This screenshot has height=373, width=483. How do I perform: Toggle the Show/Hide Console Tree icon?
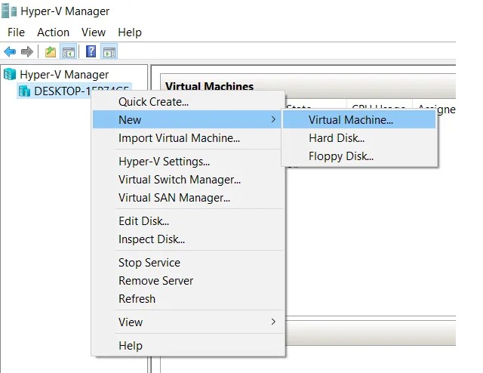[69, 51]
